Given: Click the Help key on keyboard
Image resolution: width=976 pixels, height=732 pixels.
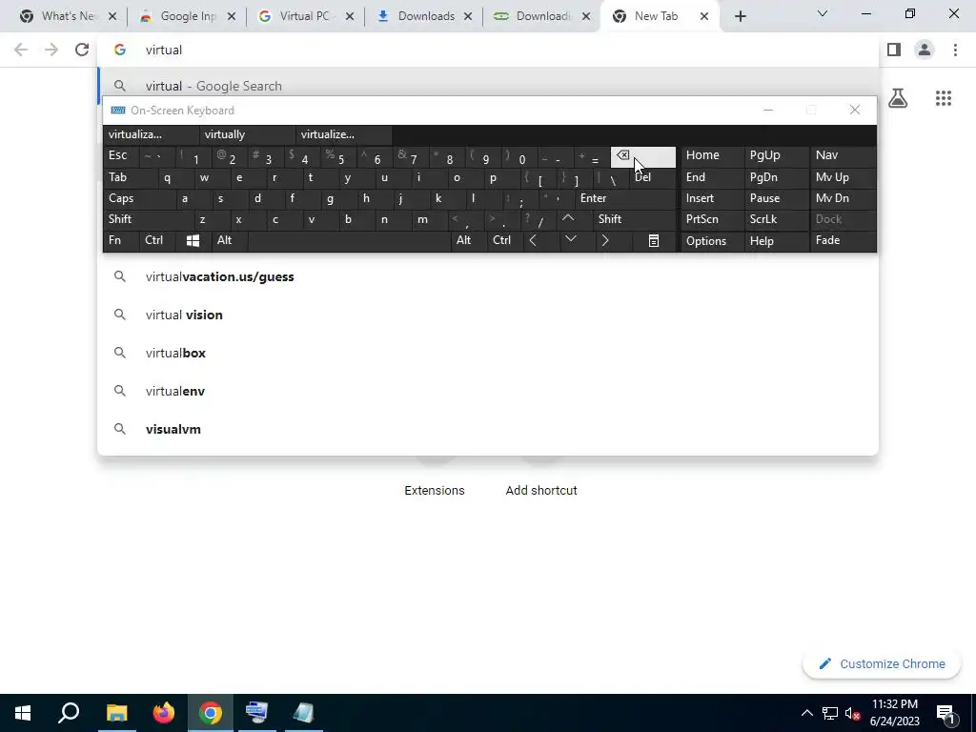Looking at the screenshot, I should coord(776,241).
